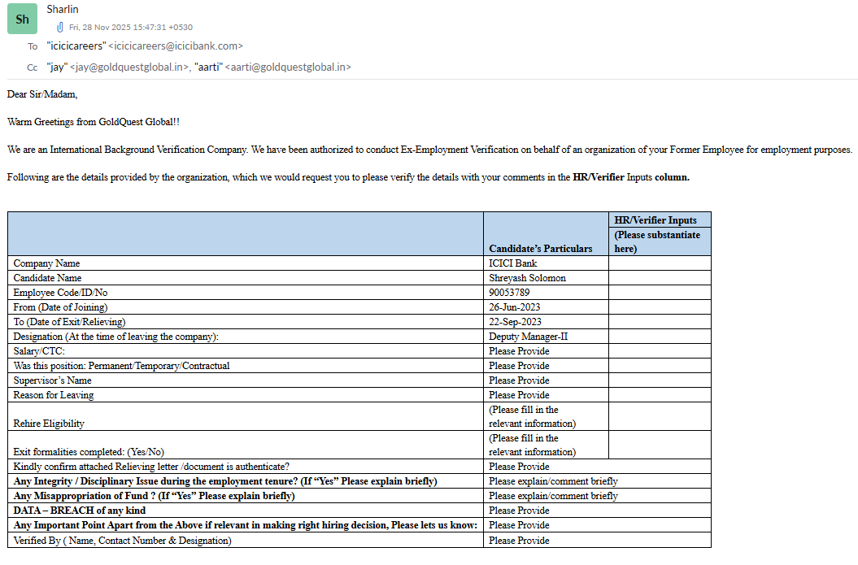
Task: Click the joining date 26-Jun-2023
Action: pos(514,307)
